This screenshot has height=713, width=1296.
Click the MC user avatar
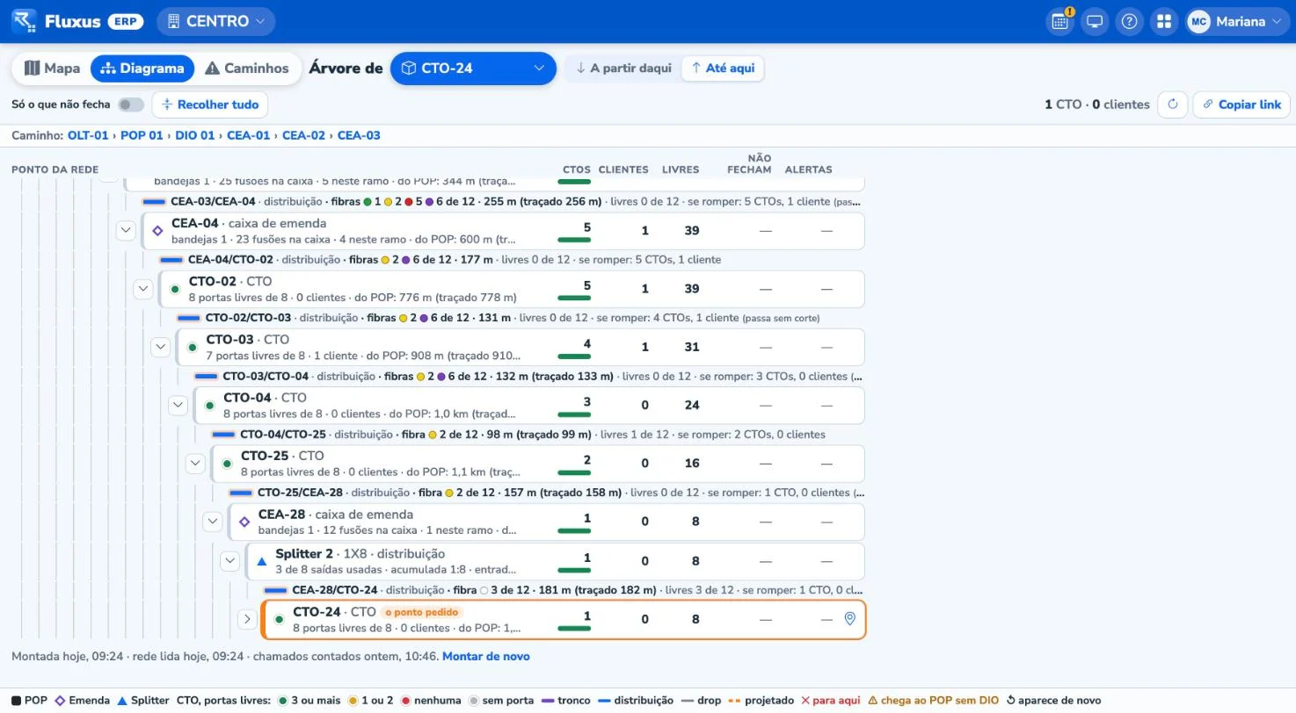[1198, 21]
